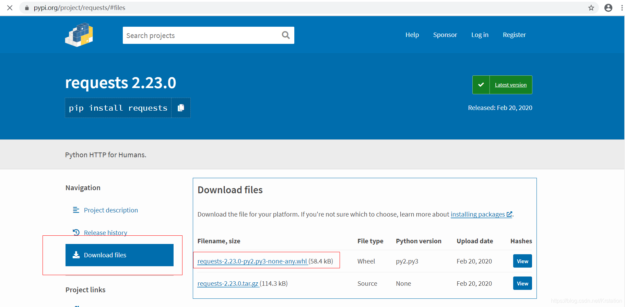This screenshot has width=625, height=307.
Task: Open the Sponsor page link
Action: coord(445,35)
